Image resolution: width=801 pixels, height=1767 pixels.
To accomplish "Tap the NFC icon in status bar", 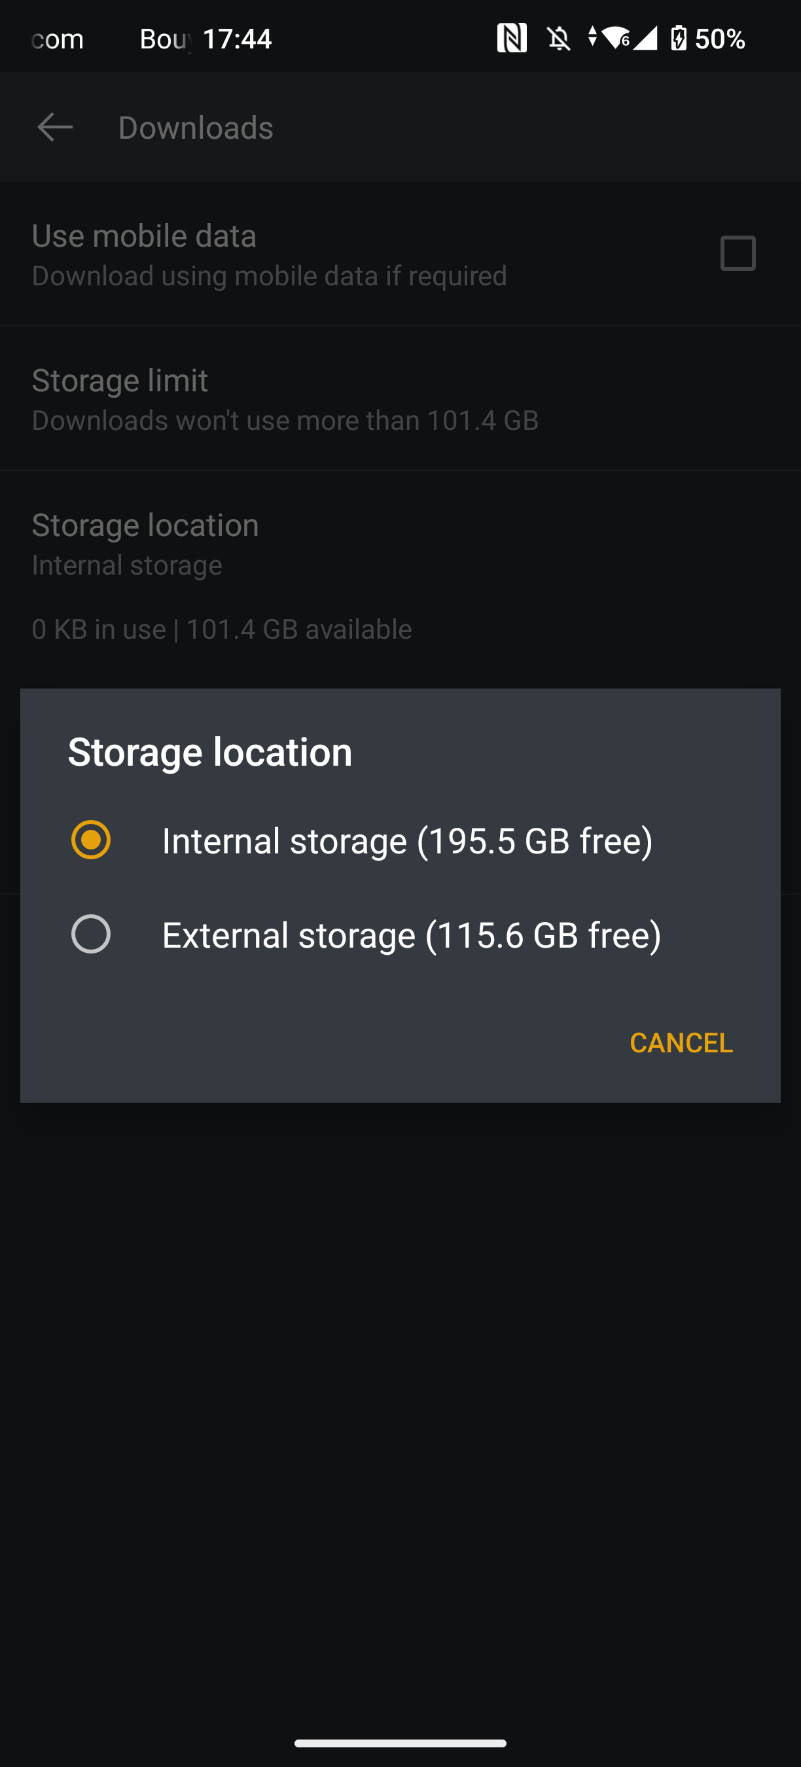I will click(512, 39).
